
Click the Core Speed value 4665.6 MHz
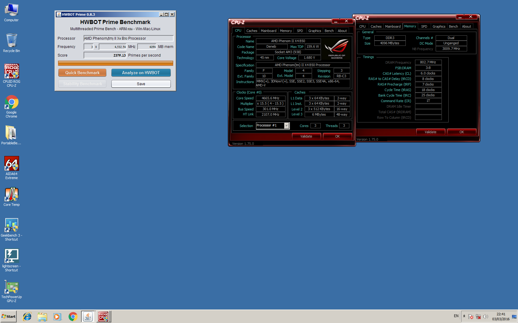[270, 98]
